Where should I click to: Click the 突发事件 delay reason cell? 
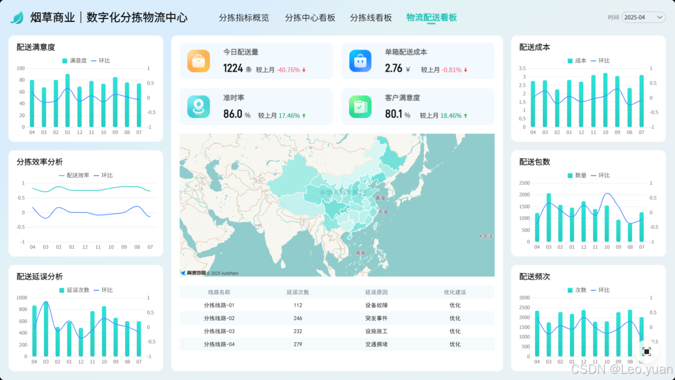point(376,318)
